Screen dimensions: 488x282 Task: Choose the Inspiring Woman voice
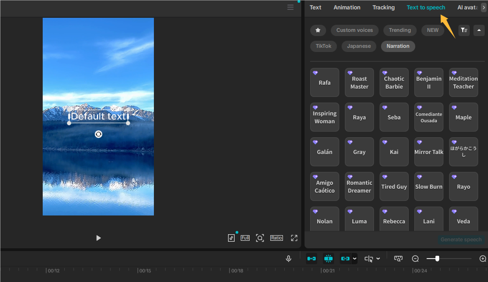[x=325, y=117]
